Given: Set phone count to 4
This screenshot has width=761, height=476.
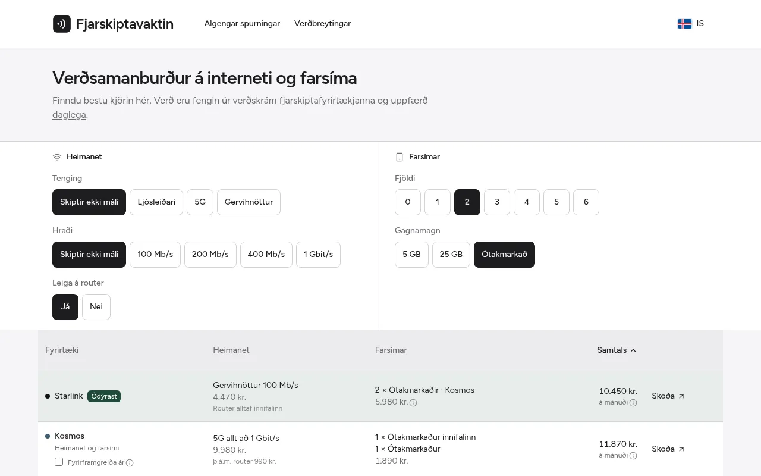Looking at the screenshot, I should point(527,202).
